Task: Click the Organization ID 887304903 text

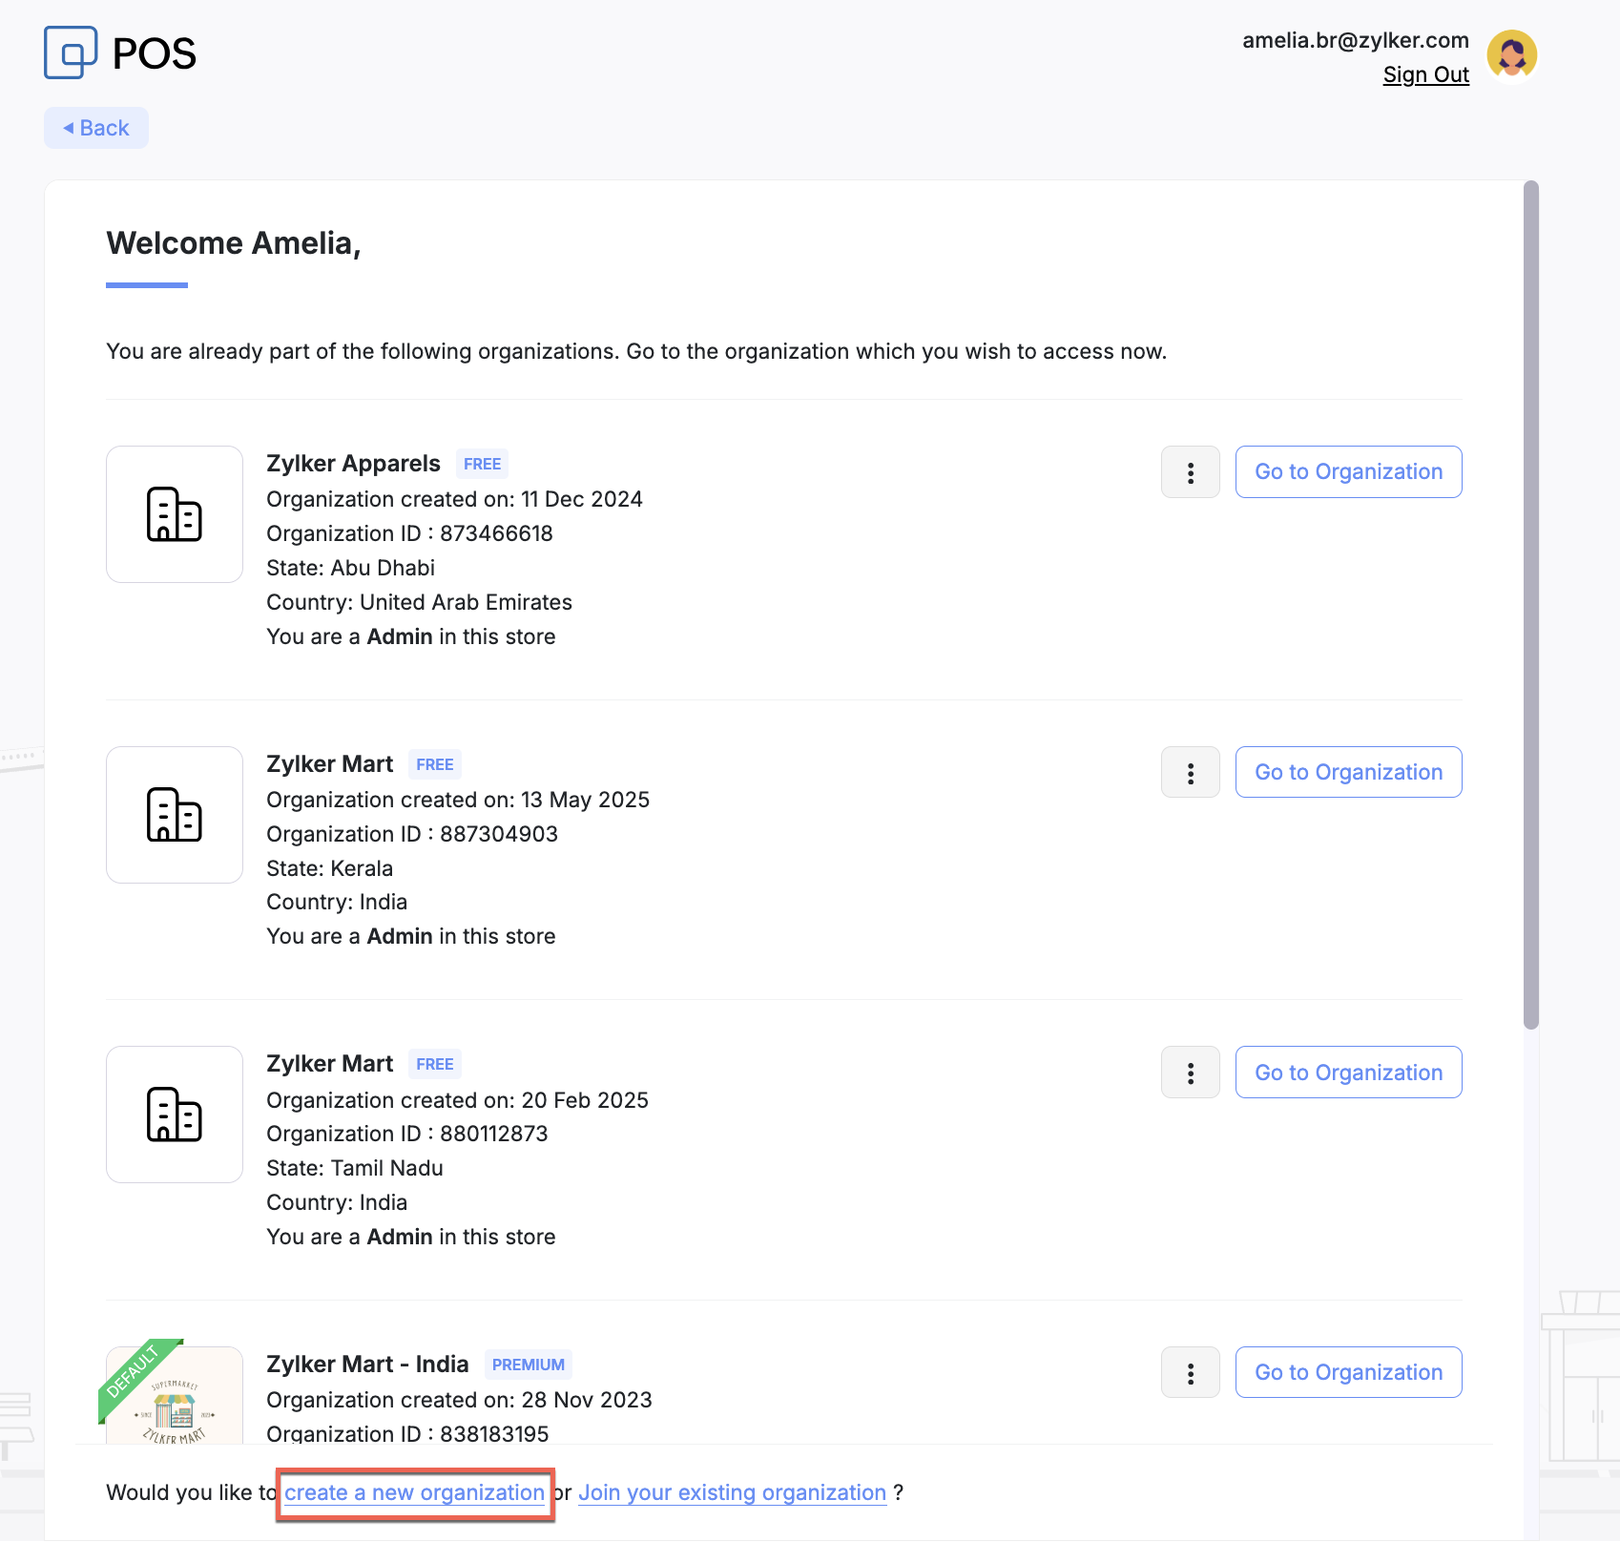Action: (x=412, y=834)
